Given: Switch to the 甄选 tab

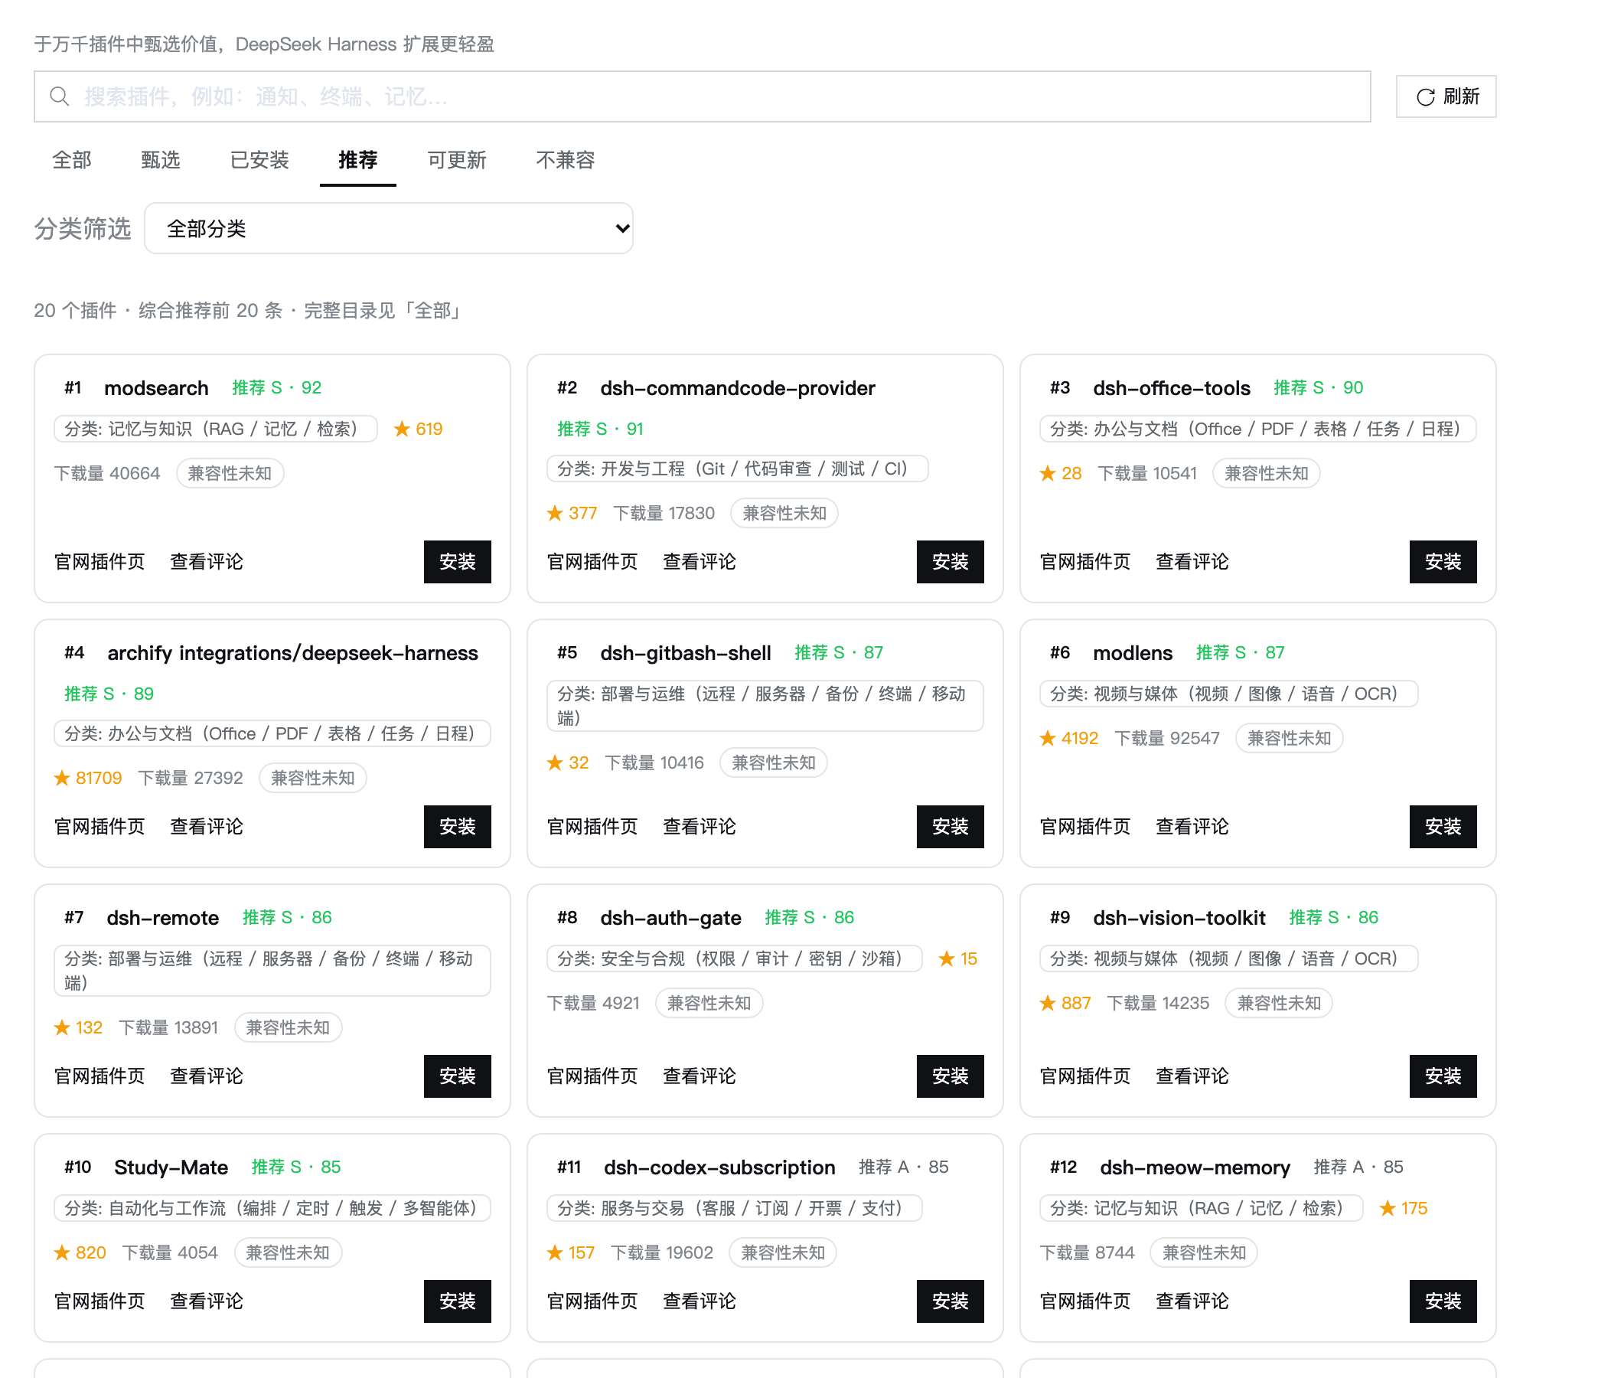Looking at the screenshot, I should (x=161, y=160).
